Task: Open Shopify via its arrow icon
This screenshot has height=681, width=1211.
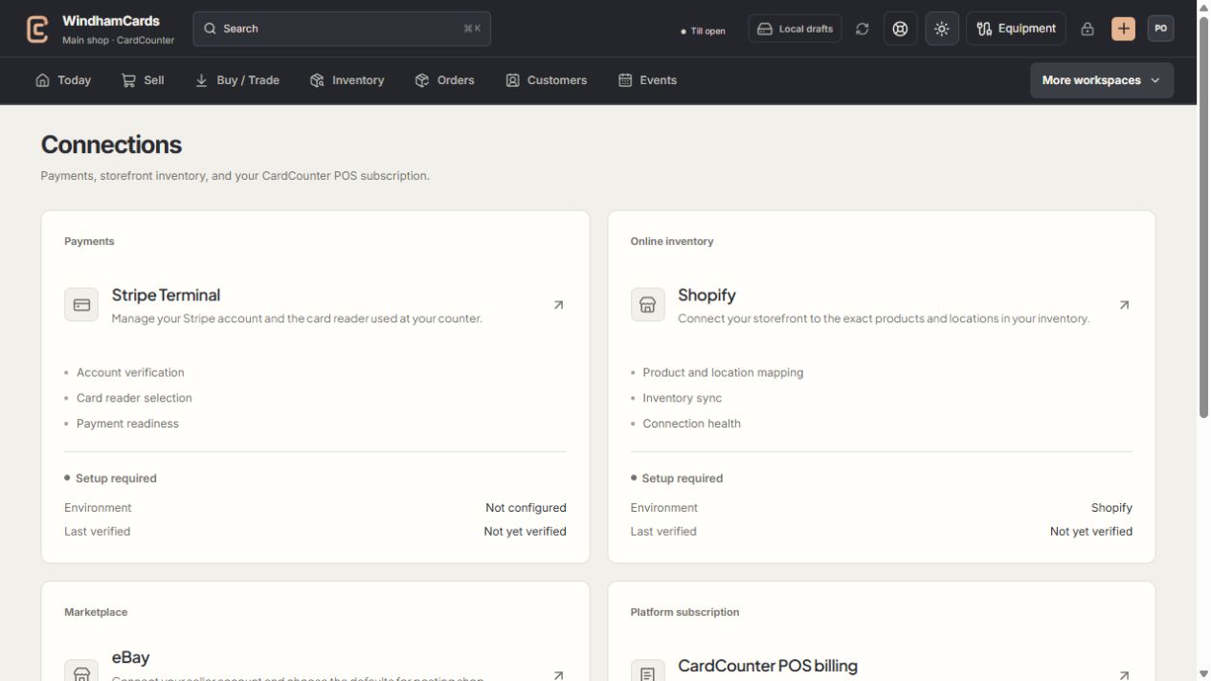Action: pos(1124,305)
